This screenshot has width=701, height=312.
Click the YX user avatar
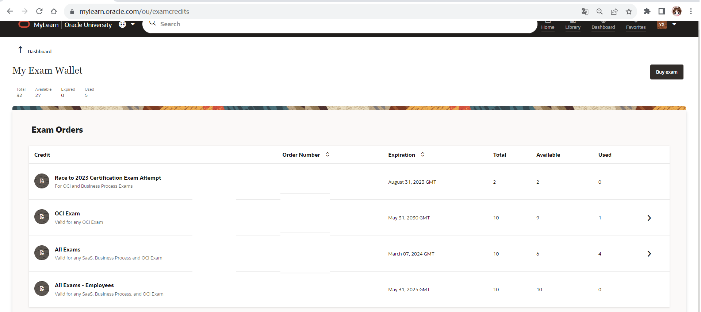pos(662,25)
